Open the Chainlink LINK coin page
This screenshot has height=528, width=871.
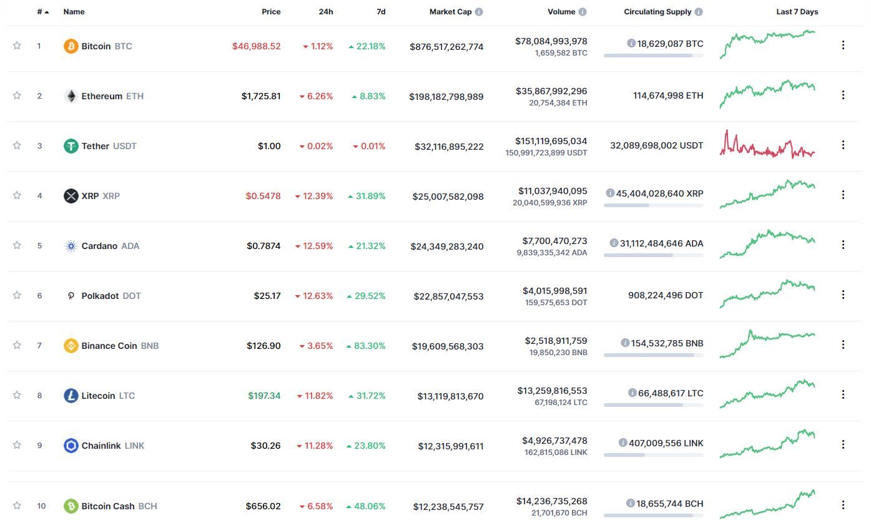(x=113, y=446)
